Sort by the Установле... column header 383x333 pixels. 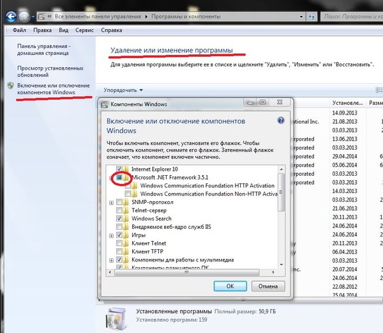348,103
